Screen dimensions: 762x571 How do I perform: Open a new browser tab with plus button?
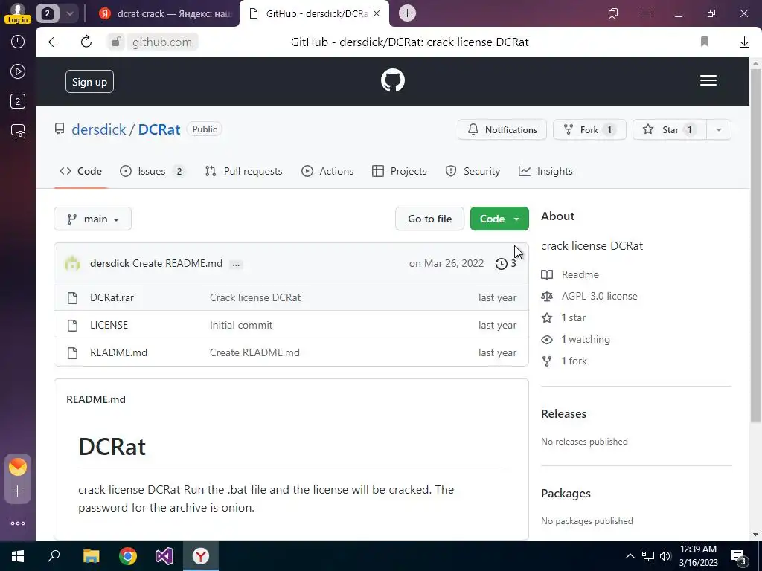(407, 13)
